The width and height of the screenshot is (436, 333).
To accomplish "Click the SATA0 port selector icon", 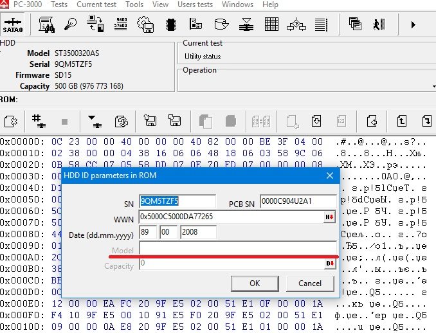I will tap(13, 25).
